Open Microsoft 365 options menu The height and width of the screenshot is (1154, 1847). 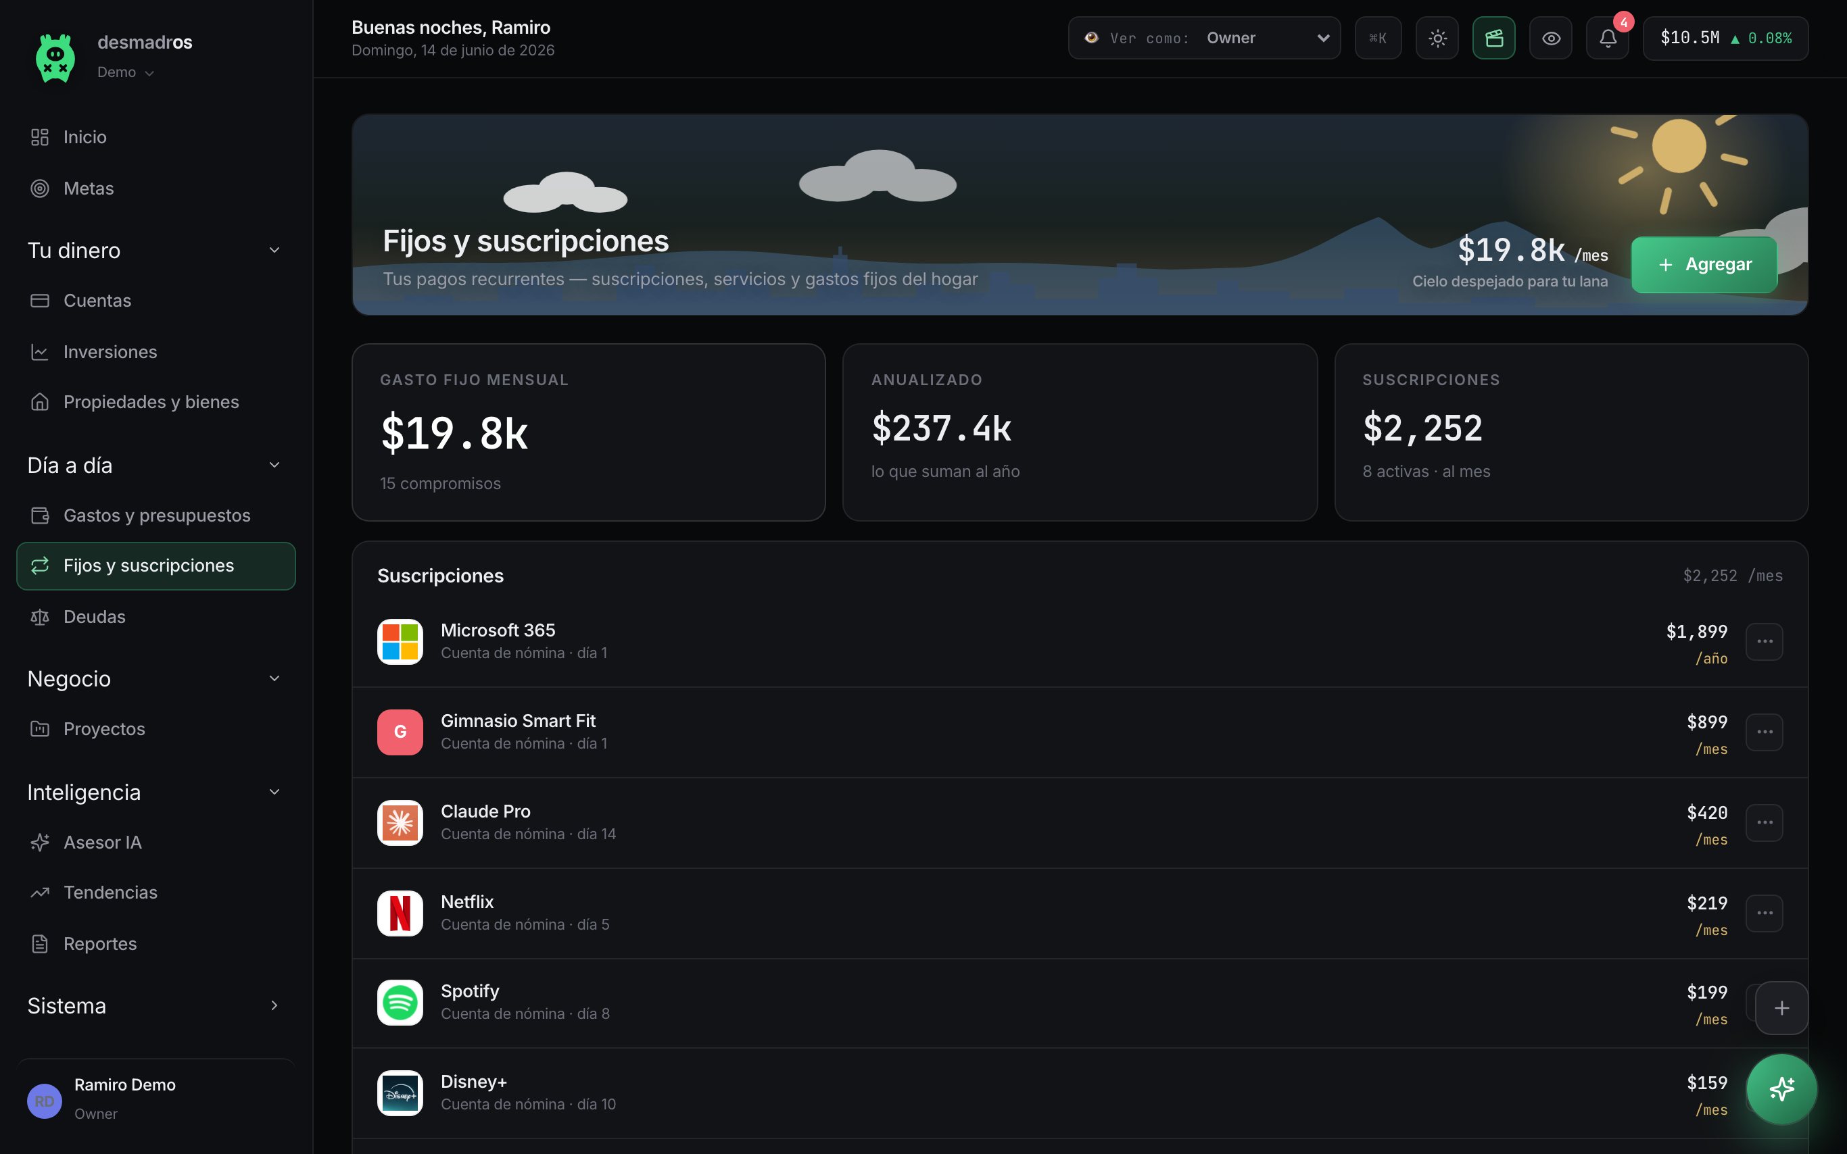point(1765,642)
